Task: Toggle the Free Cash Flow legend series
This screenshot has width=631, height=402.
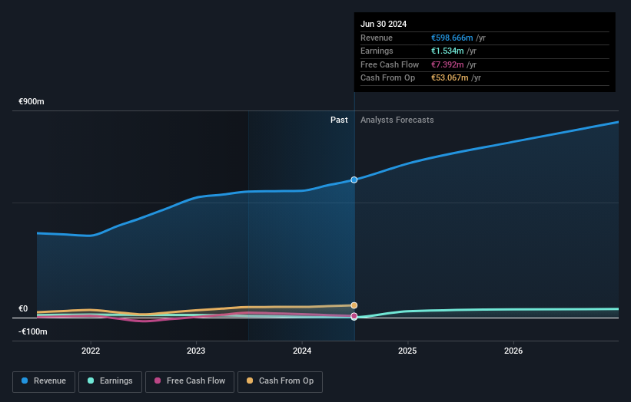Action: (190, 381)
